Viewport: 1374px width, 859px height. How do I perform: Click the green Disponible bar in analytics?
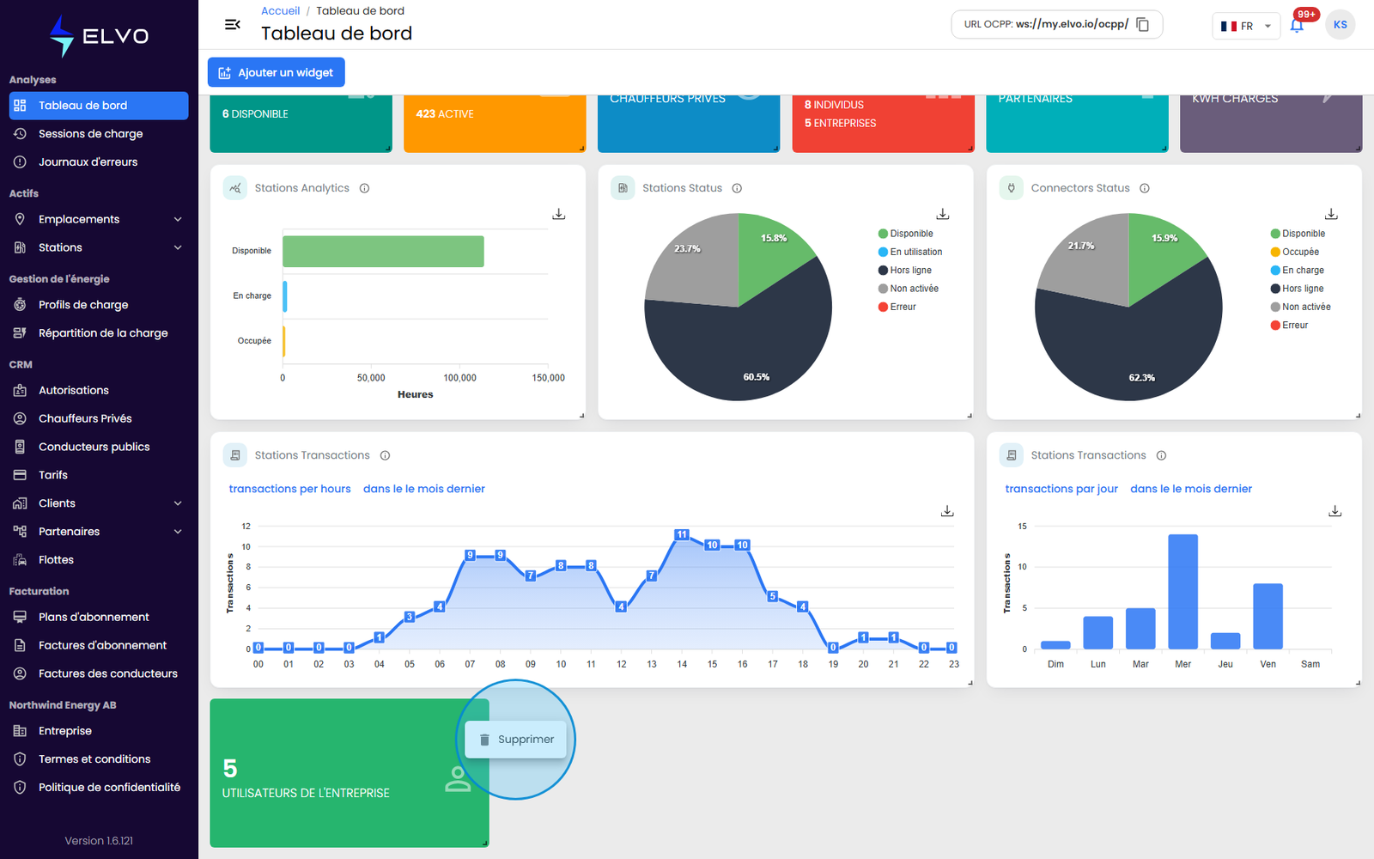click(x=383, y=252)
